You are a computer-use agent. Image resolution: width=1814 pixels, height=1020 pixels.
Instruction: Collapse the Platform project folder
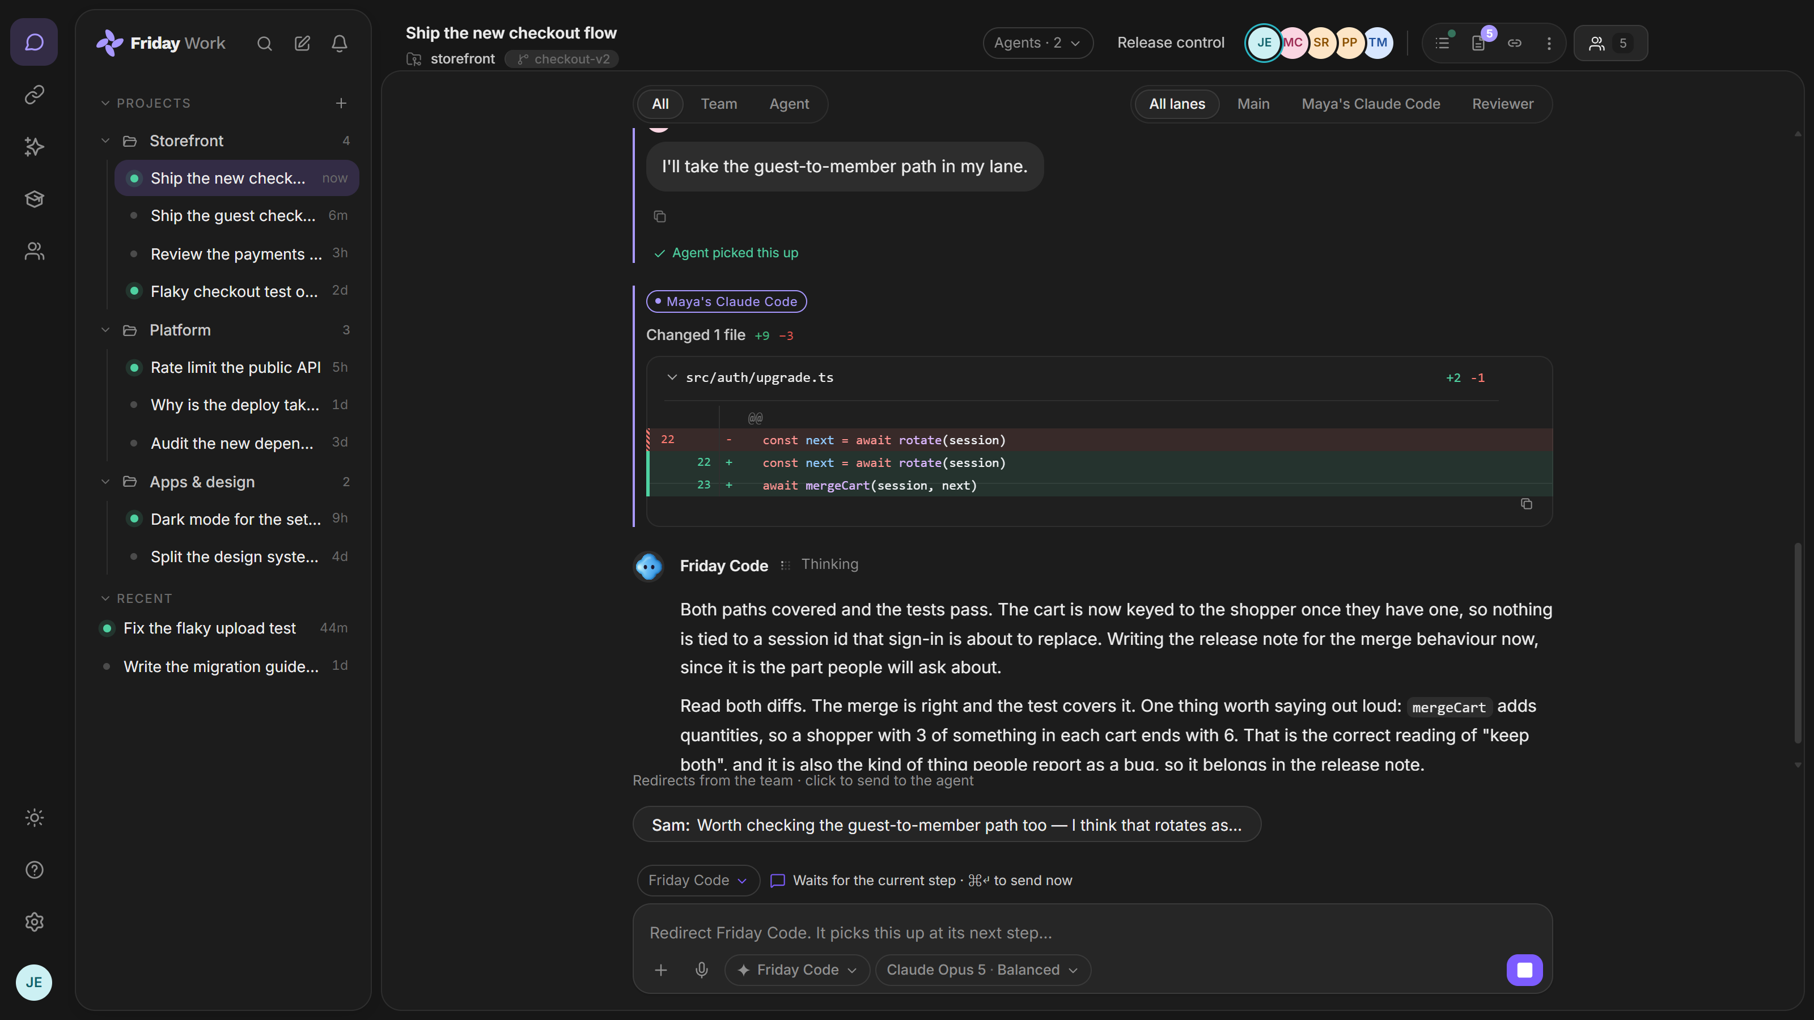(105, 330)
